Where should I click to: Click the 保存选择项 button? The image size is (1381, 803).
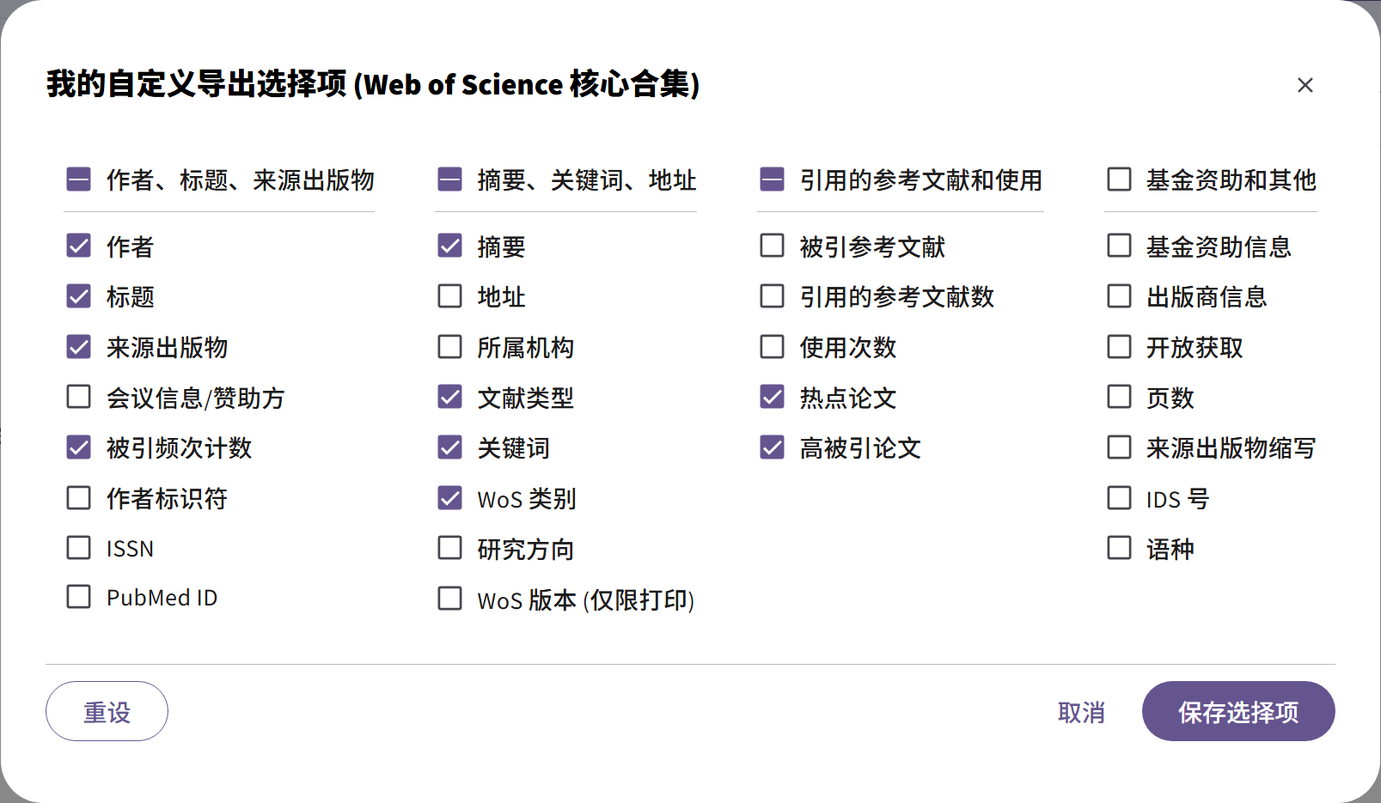[x=1237, y=711]
